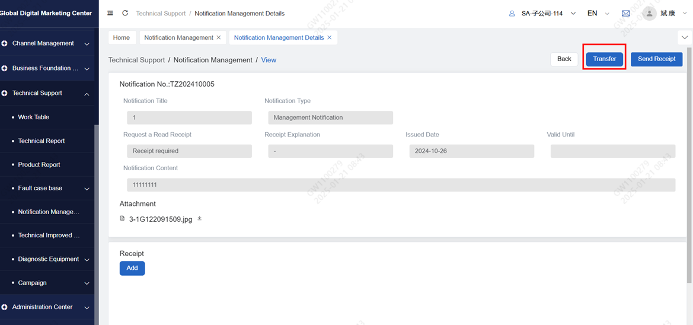Open the mail envelope icon
Viewport: 693px width, 325px height.
coord(625,13)
